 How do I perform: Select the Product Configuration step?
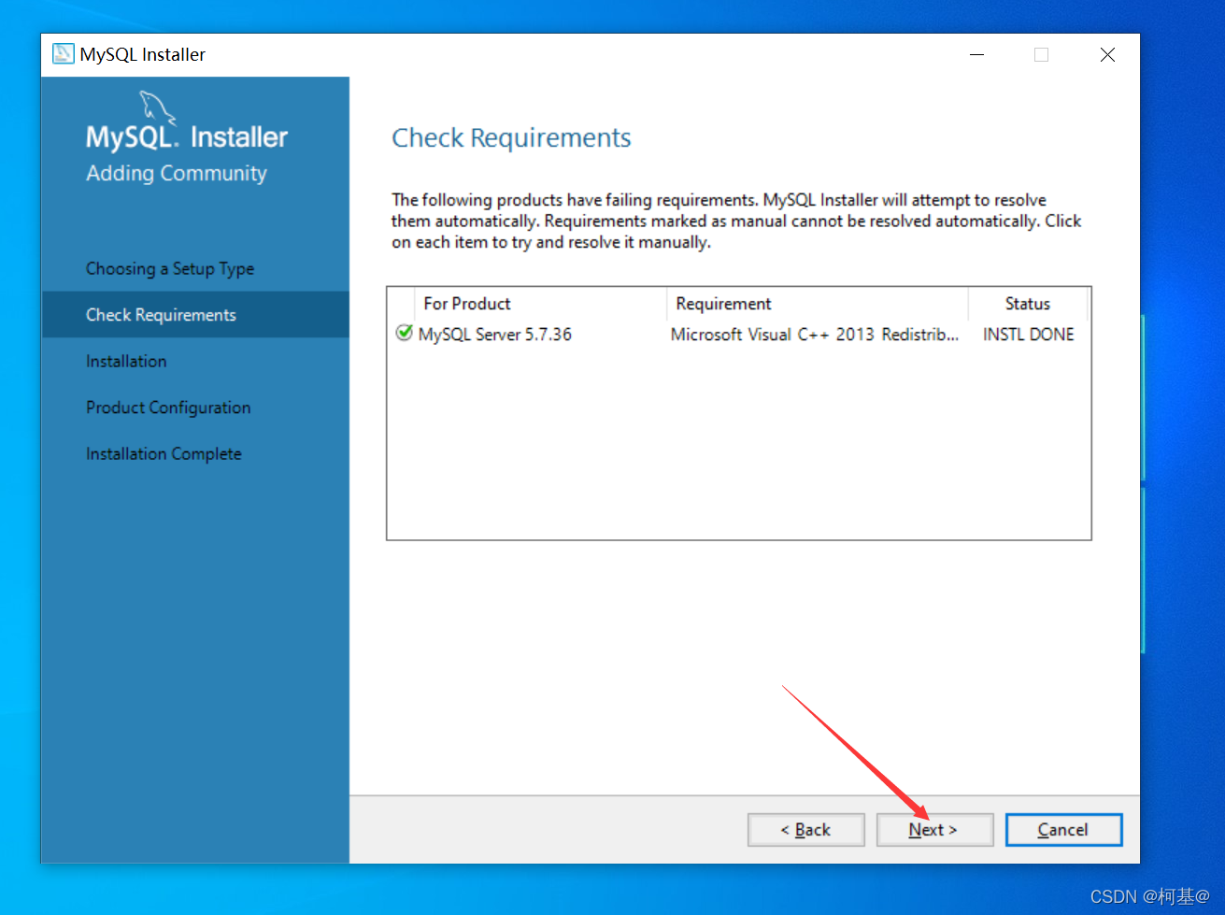click(168, 407)
